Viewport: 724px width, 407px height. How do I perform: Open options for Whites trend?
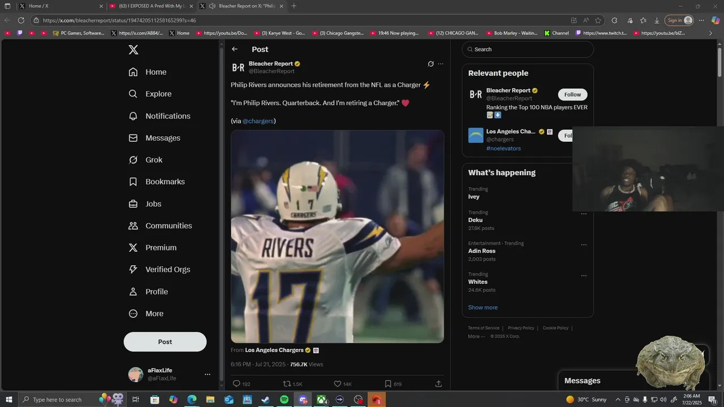pos(584,276)
